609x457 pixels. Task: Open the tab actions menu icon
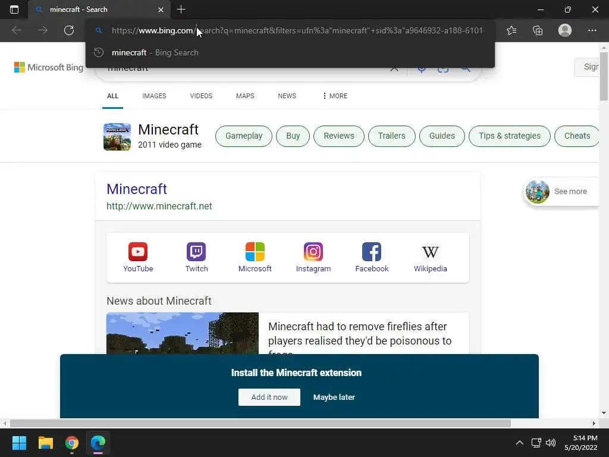(14, 10)
